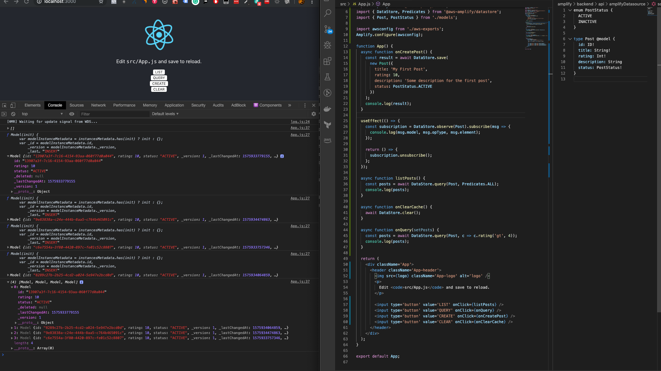Open the Test flask view
The width and height of the screenshot is (661, 371).
tap(327, 77)
